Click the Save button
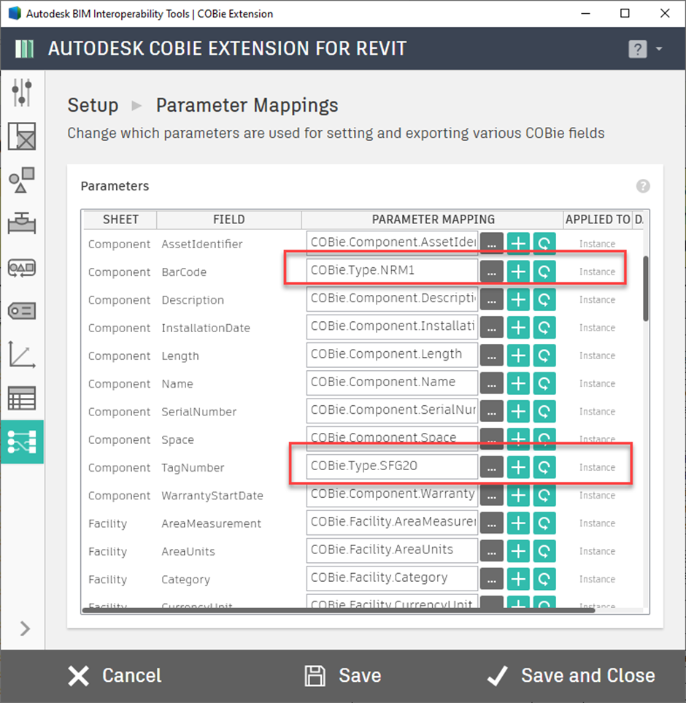The image size is (686, 703). click(x=343, y=676)
